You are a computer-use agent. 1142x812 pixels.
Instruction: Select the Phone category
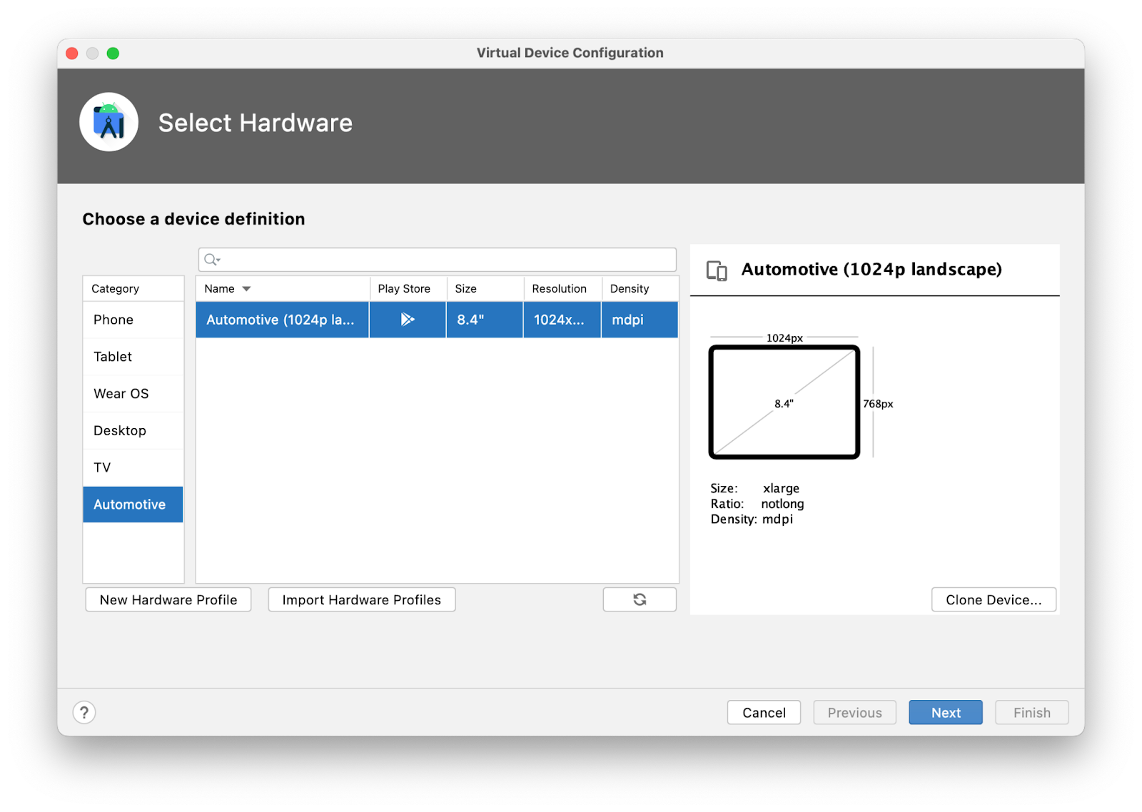[x=113, y=320]
